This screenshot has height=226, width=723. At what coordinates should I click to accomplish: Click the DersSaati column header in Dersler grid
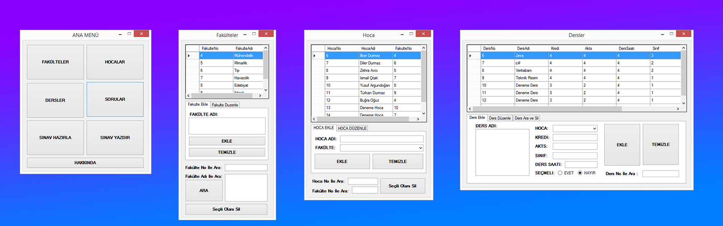pyautogui.click(x=633, y=48)
